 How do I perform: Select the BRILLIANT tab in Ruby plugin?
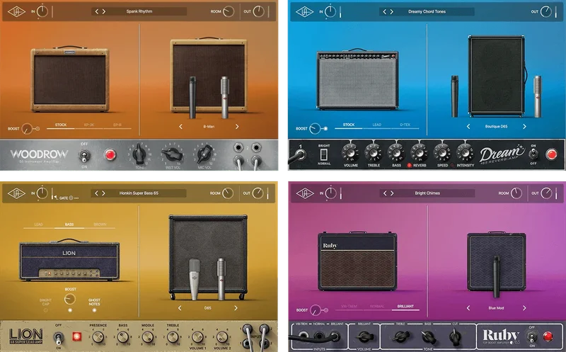405,307
